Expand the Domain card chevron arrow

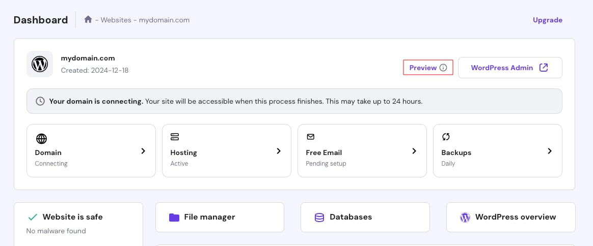[x=143, y=151]
